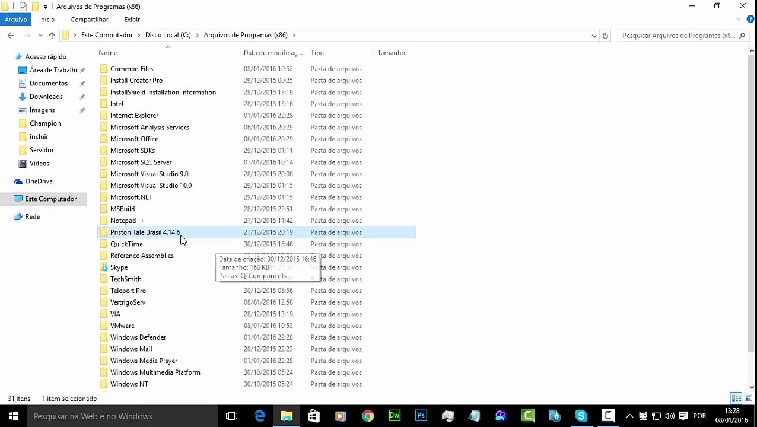Image resolution: width=757 pixels, height=427 pixels.
Task: Expand the address bar history dropdown
Action: coord(594,36)
